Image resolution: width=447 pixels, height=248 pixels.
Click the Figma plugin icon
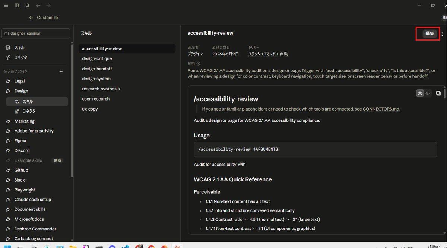point(8,141)
